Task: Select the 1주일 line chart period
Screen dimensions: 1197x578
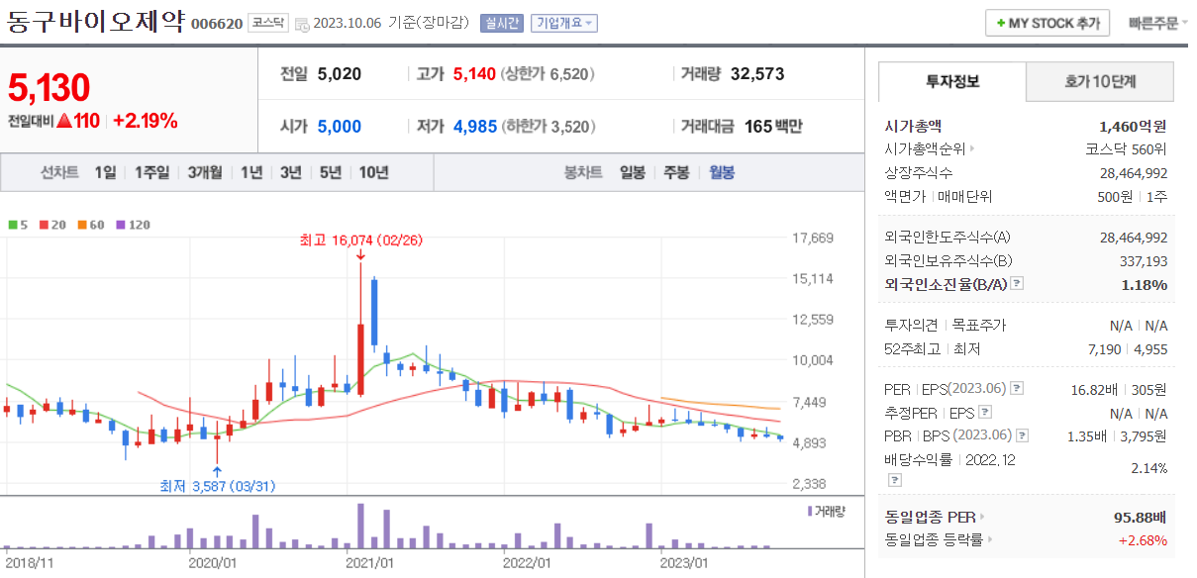Action: (x=152, y=172)
